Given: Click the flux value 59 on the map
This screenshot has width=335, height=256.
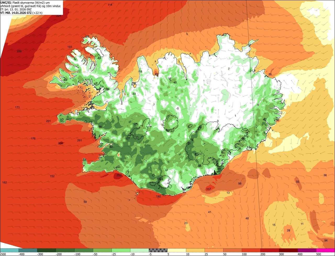Looking at the screenshot, I should (85, 202).
